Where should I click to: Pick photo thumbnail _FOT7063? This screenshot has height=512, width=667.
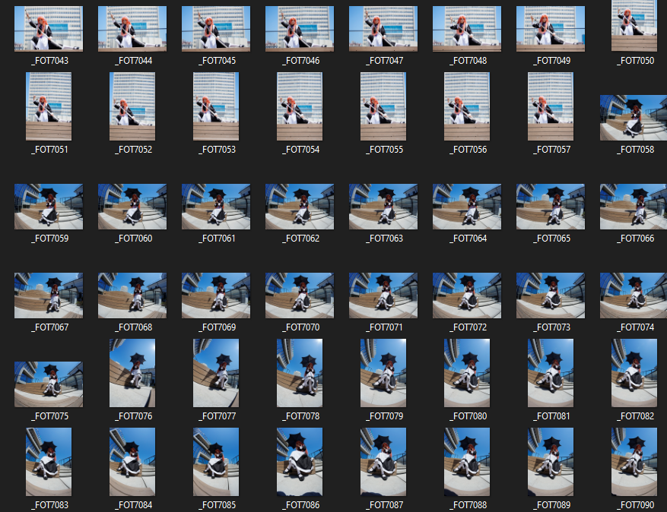point(383,207)
